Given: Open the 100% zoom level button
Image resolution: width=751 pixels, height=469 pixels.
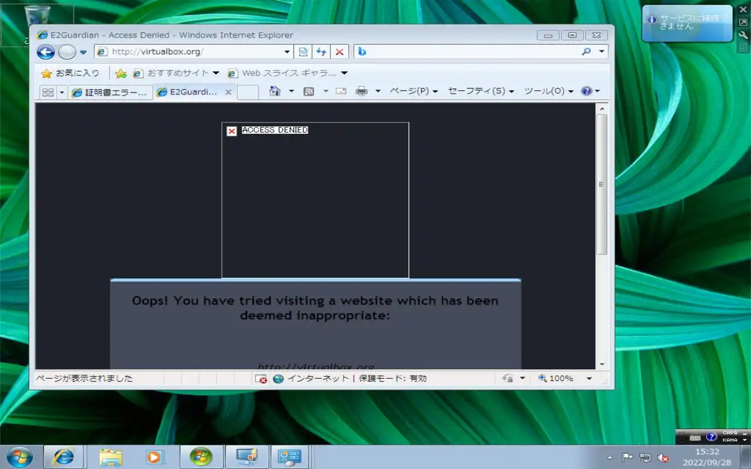Looking at the screenshot, I should click(x=556, y=379).
